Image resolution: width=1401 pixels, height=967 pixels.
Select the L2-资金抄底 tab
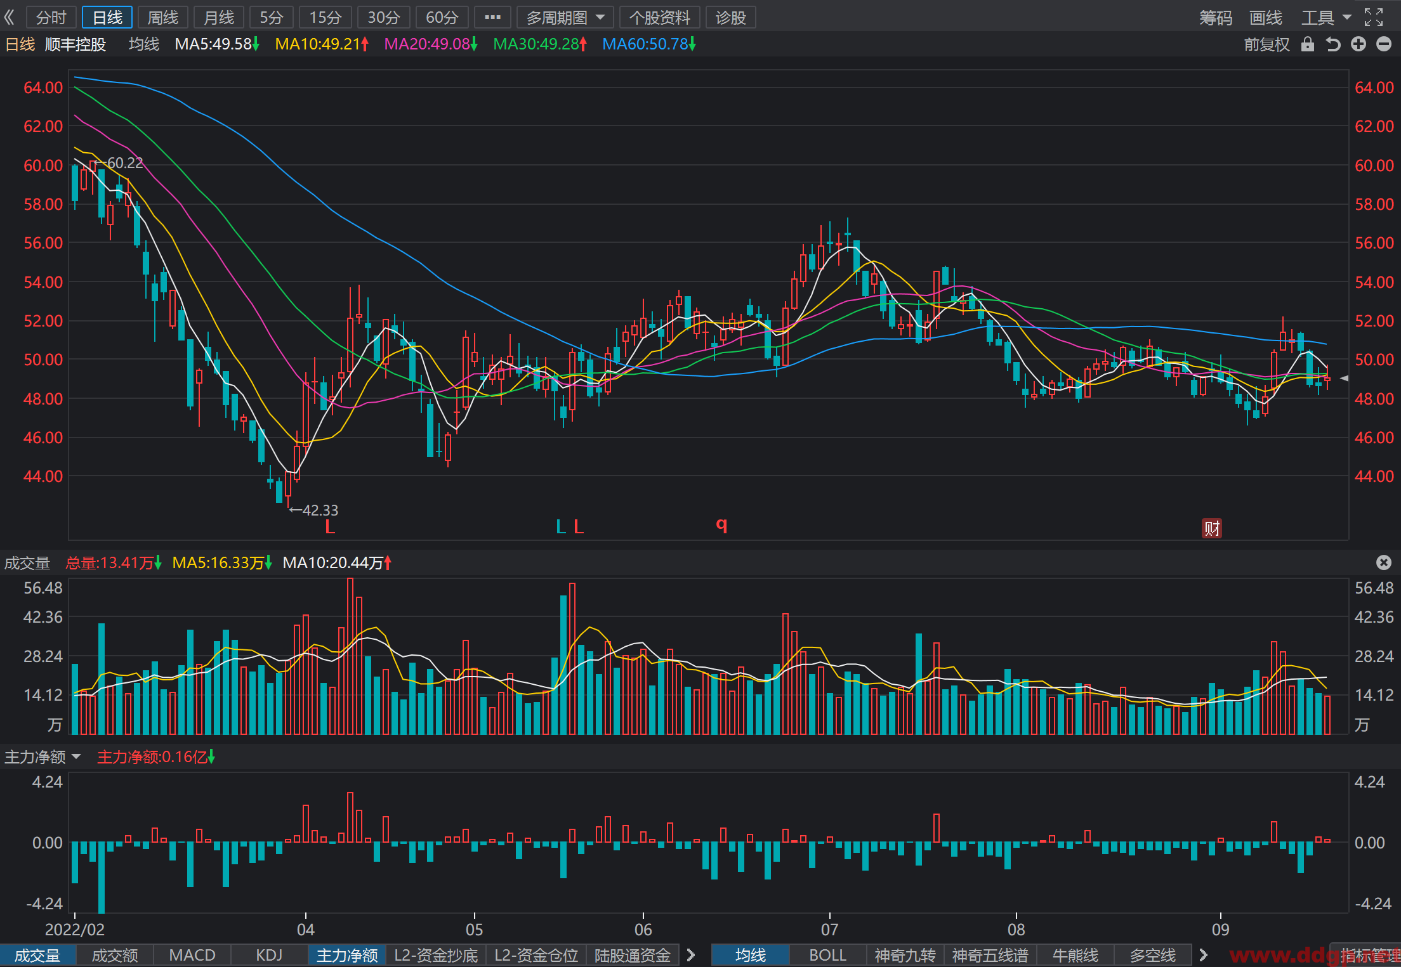pos(436,955)
